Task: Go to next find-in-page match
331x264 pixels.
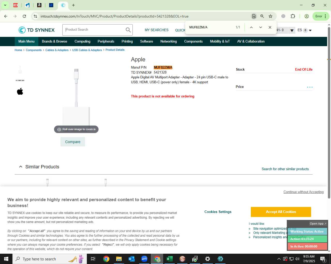Action: pos(260,27)
